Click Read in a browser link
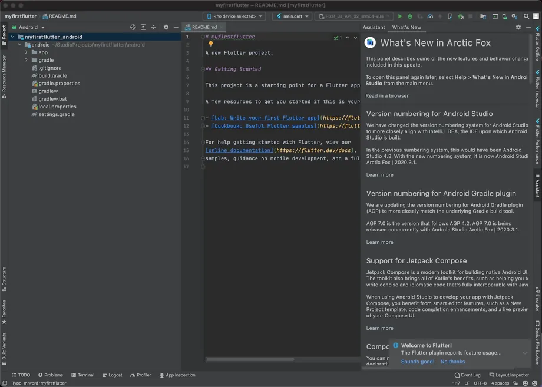Screen dimensions: 542x387 tap(387, 95)
